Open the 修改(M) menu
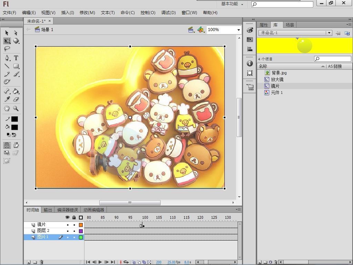 (87, 13)
